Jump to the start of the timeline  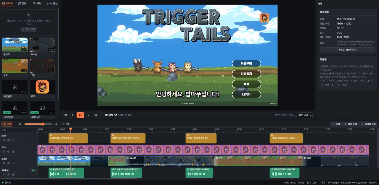[x=65, y=115]
